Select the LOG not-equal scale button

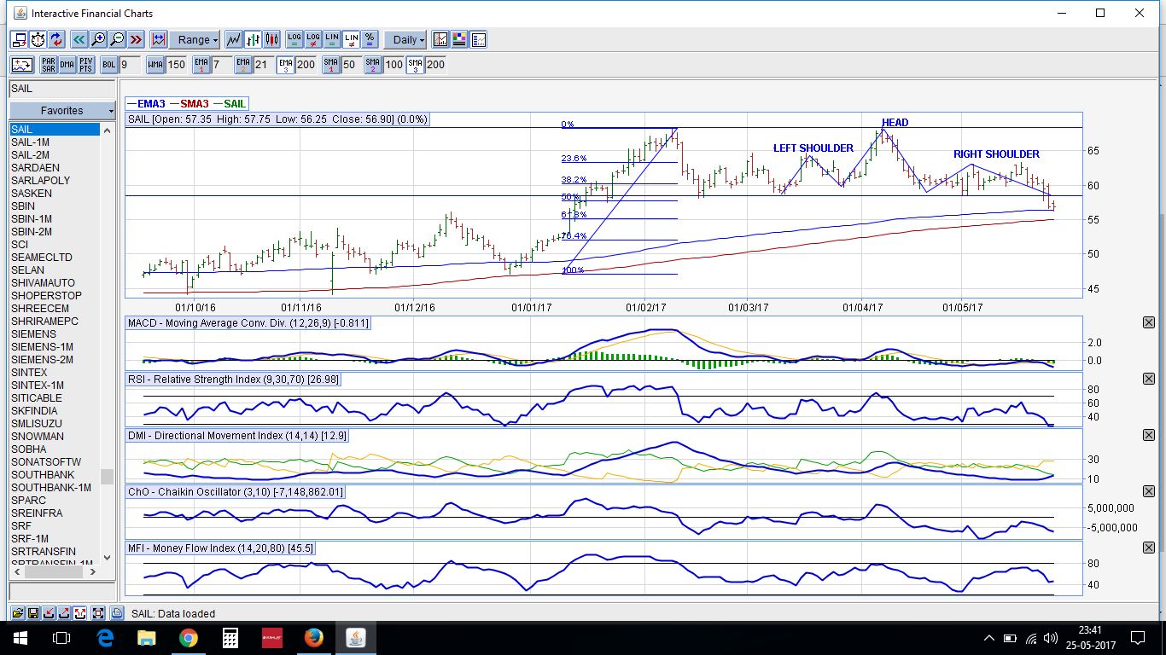coord(313,39)
